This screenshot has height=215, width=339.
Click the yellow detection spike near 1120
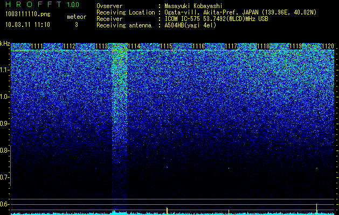[316, 209]
